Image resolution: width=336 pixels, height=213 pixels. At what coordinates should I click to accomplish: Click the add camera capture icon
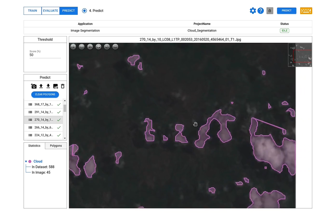tap(34, 86)
